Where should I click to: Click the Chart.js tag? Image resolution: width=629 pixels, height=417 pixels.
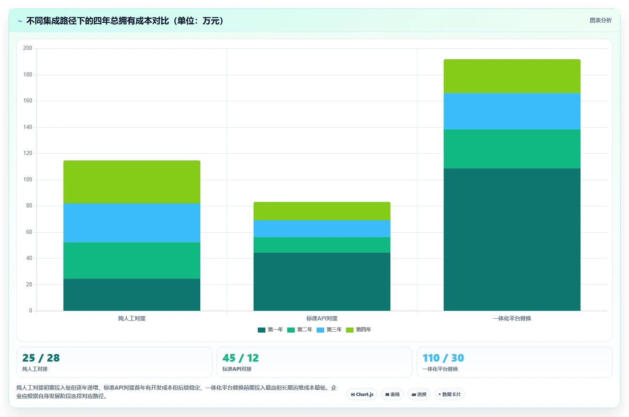362,394
